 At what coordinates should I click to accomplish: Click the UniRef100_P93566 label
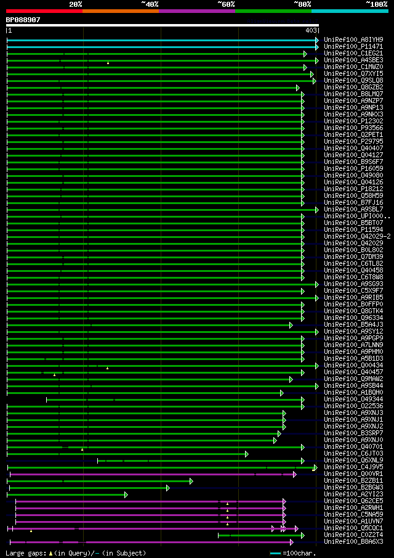353,128
